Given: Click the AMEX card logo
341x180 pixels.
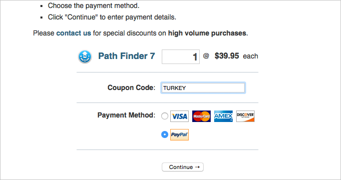Looking at the screenshot, I should pyautogui.click(x=223, y=116).
